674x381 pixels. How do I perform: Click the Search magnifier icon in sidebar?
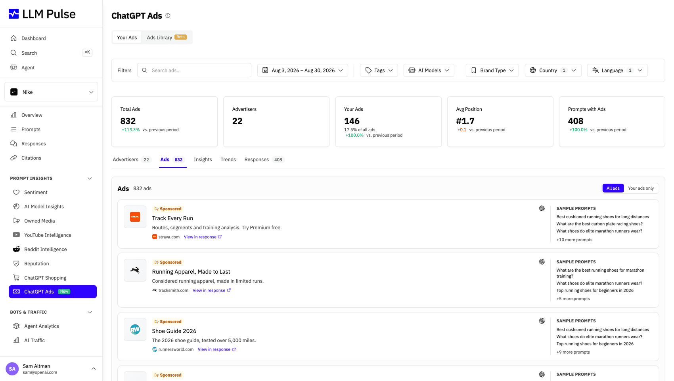coord(14,53)
